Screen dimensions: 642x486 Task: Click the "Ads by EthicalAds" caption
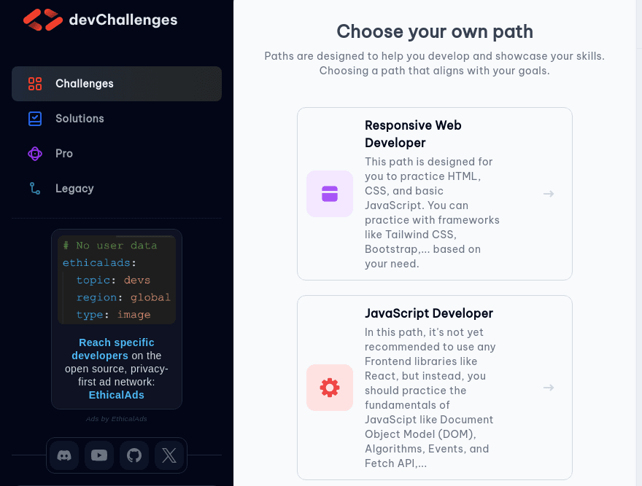point(117,419)
